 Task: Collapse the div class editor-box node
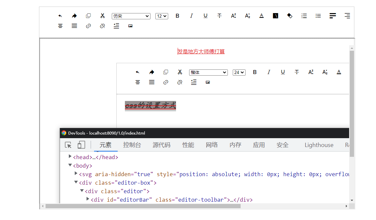click(x=76, y=182)
